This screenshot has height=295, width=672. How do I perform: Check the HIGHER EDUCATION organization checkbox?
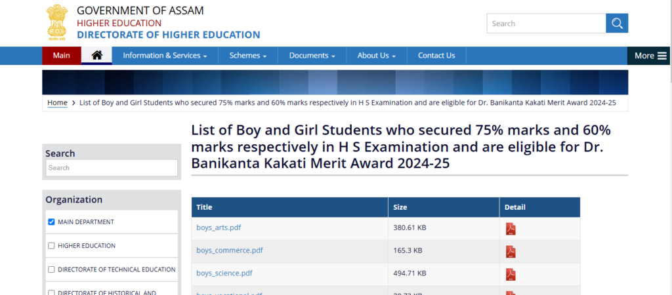coord(51,246)
